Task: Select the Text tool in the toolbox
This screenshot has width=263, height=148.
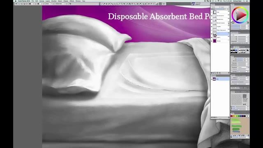Action: click(x=132, y=4)
